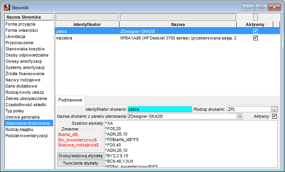Viewport: 285px width, 172px height.
Task: Click the Nazwa Słownika list header
Action: click(29, 17)
